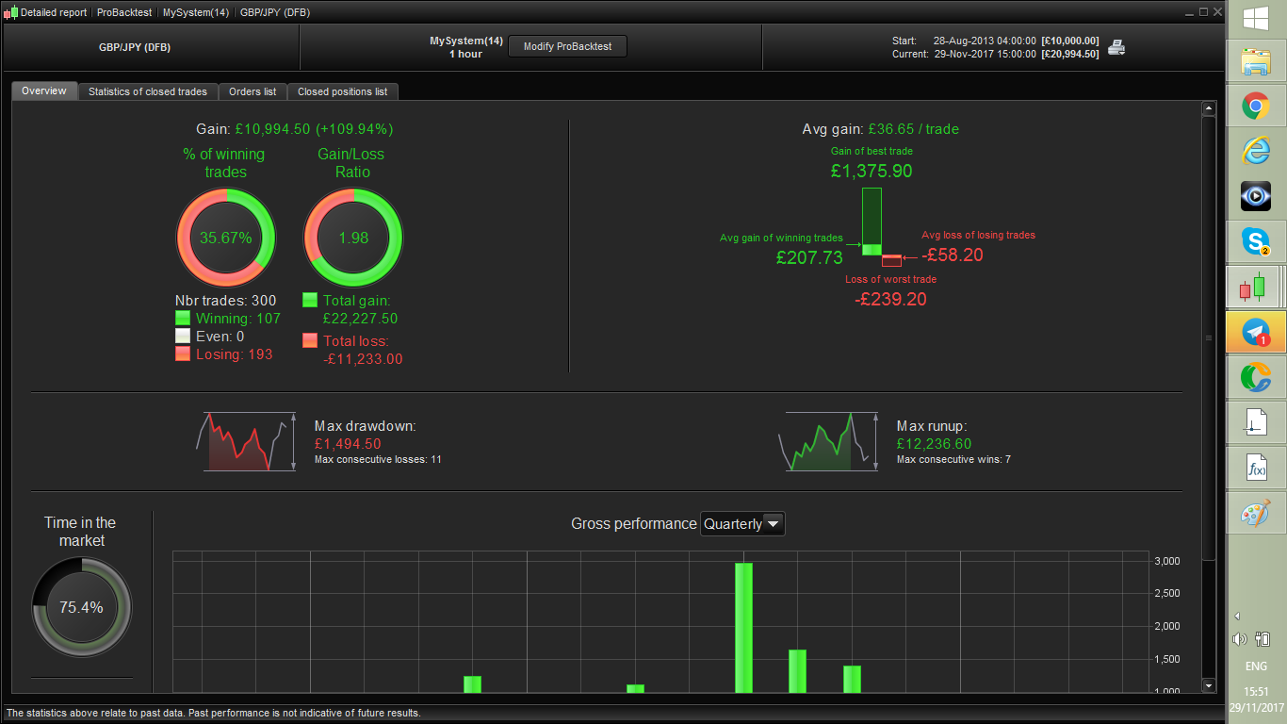Open Telegram from the taskbar

point(1255,332)
